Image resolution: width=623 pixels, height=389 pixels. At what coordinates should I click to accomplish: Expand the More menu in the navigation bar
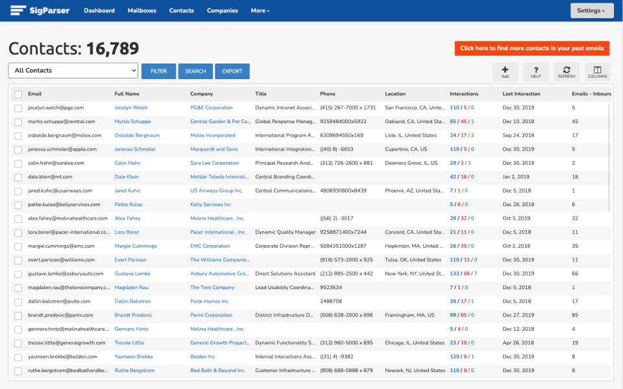tap(259, 10)
